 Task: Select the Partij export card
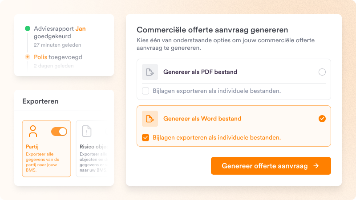47,148
